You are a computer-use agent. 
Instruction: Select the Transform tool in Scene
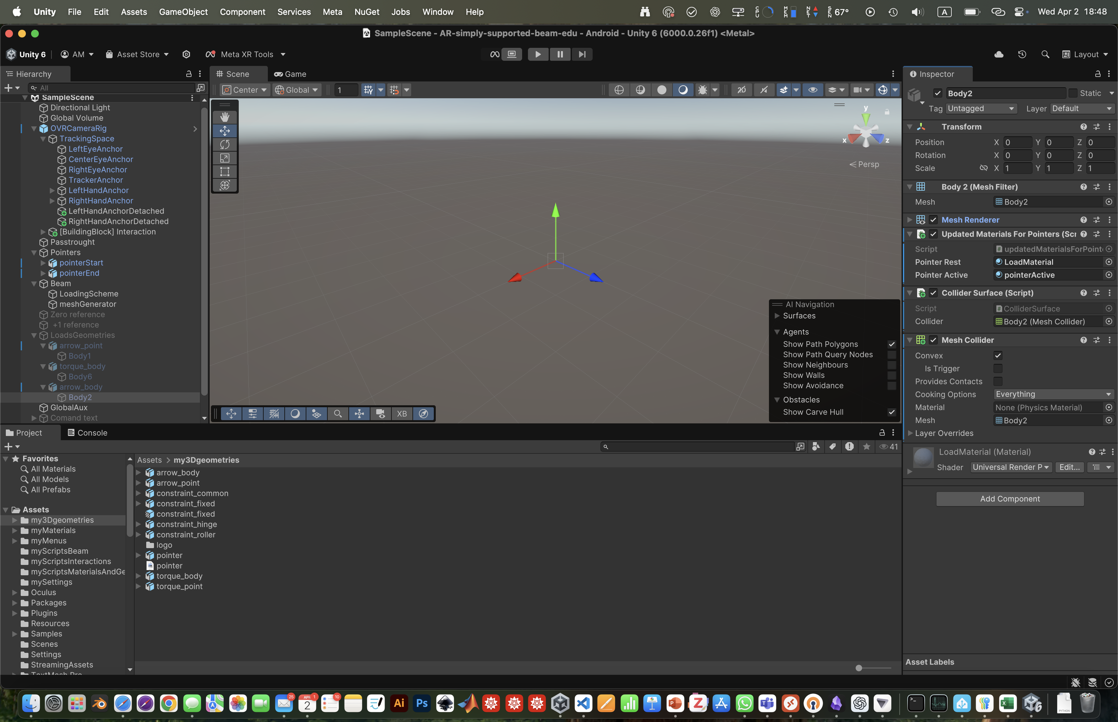pyautogui.click(x=225, y=185)
